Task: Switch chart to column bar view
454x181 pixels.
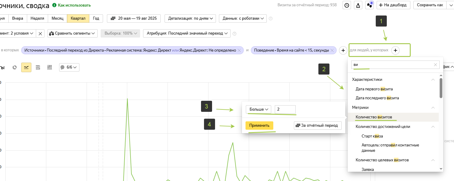Action: click(x=50, y=67)
